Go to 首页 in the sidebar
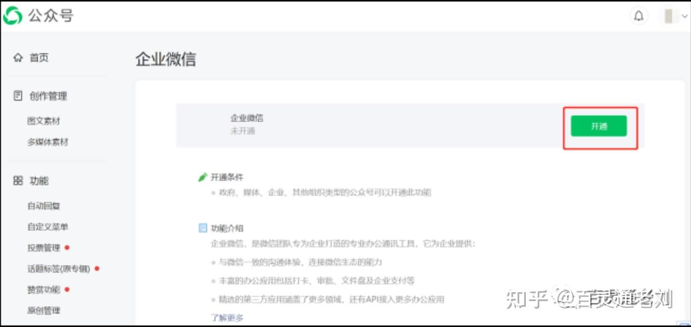 point(39,57)
